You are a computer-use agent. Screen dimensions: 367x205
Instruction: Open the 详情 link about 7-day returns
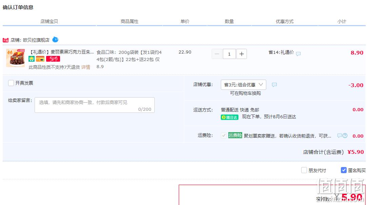coord(86,67)
